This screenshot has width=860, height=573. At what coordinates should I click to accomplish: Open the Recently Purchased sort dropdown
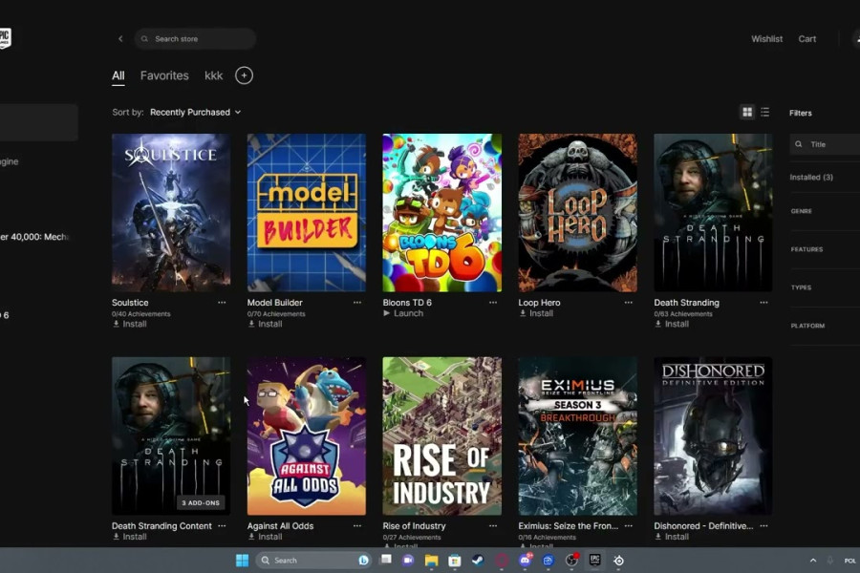pos(195,113)
